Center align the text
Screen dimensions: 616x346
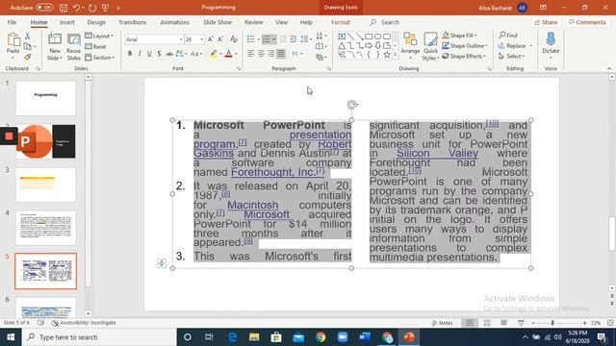tap(261, 54)
